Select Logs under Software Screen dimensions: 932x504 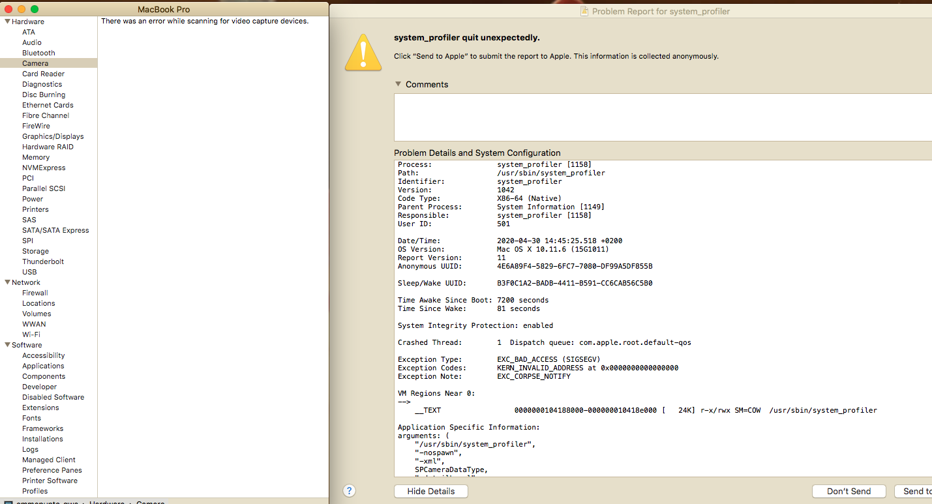click(x=30, y=449)
